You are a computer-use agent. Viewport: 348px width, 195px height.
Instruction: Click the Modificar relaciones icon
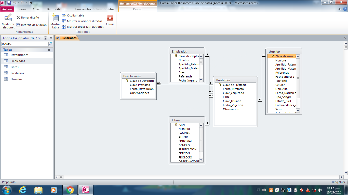coord(8,18)
